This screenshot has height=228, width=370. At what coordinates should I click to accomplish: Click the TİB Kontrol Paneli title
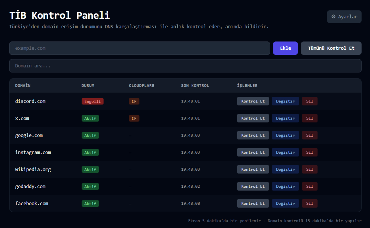coord(59,15)
